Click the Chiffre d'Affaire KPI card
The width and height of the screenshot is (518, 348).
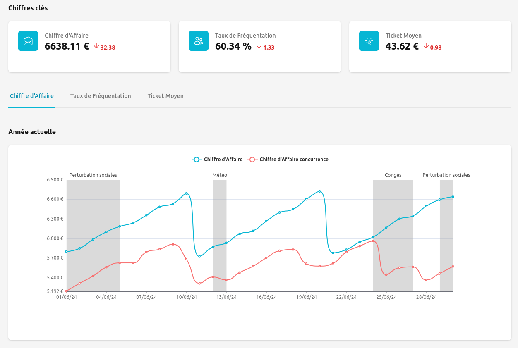click(89, 46)
